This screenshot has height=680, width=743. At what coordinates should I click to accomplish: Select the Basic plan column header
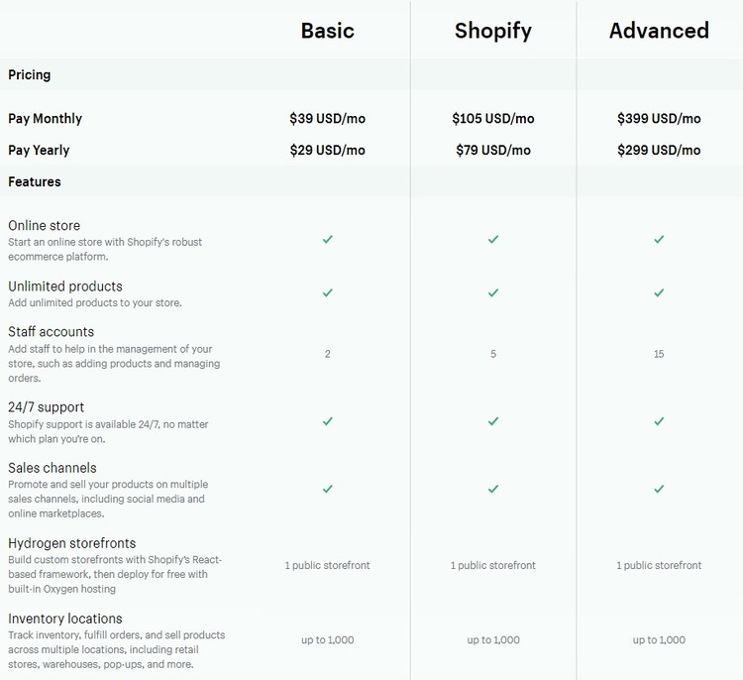click(328, 31)
